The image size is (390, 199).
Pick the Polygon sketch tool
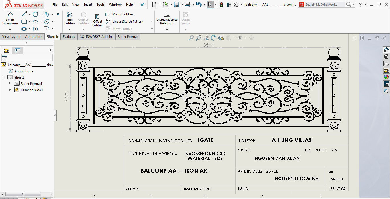tap(35, 29)
